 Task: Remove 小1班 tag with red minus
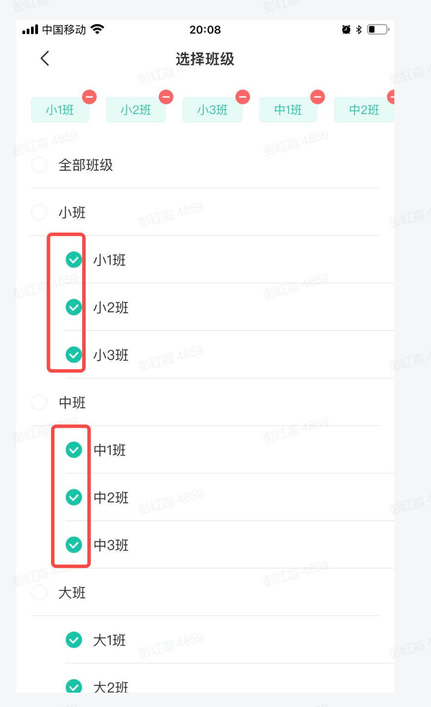(89, 97)
